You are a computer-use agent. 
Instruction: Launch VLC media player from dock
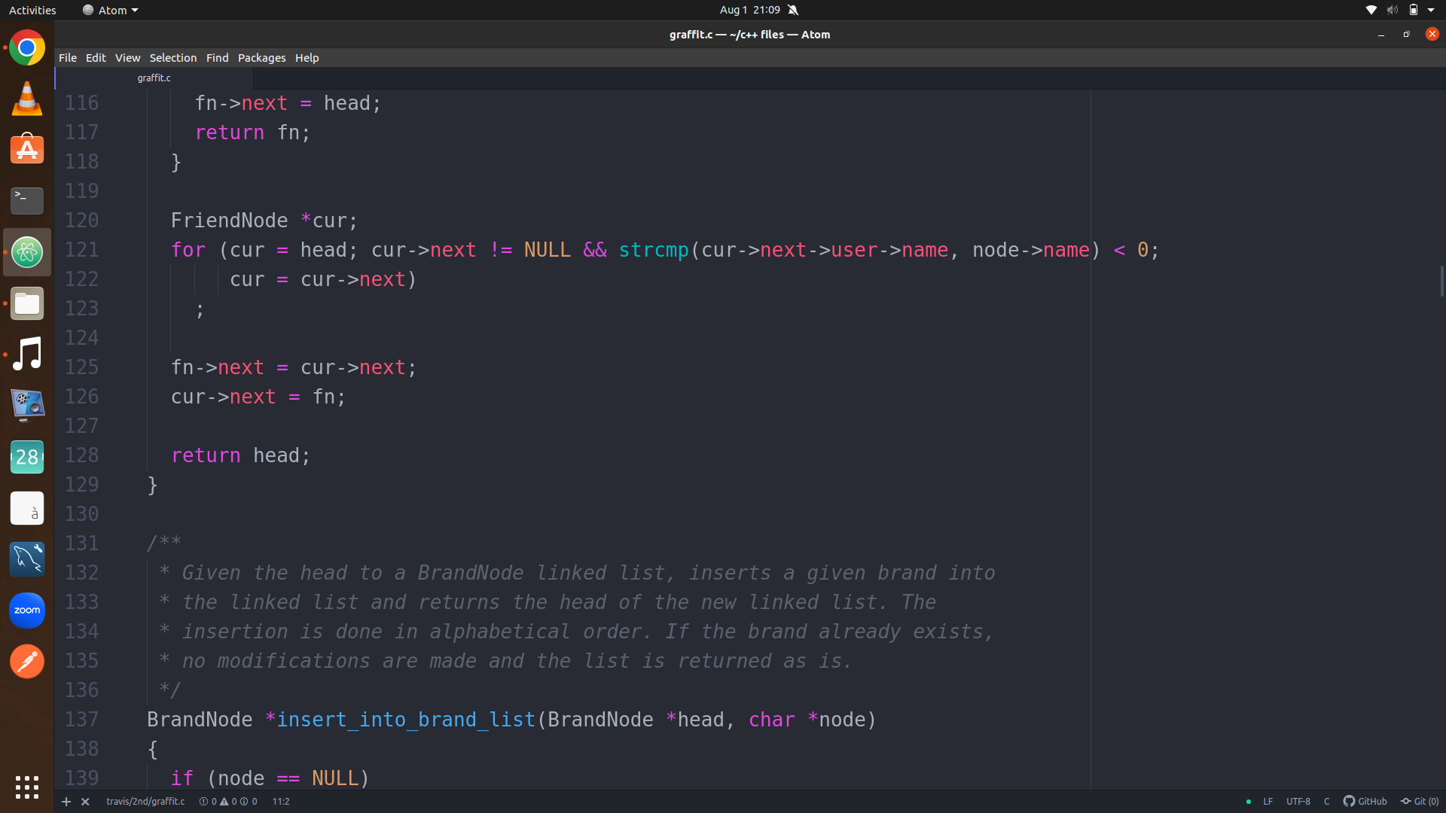[x=27, y=99]
